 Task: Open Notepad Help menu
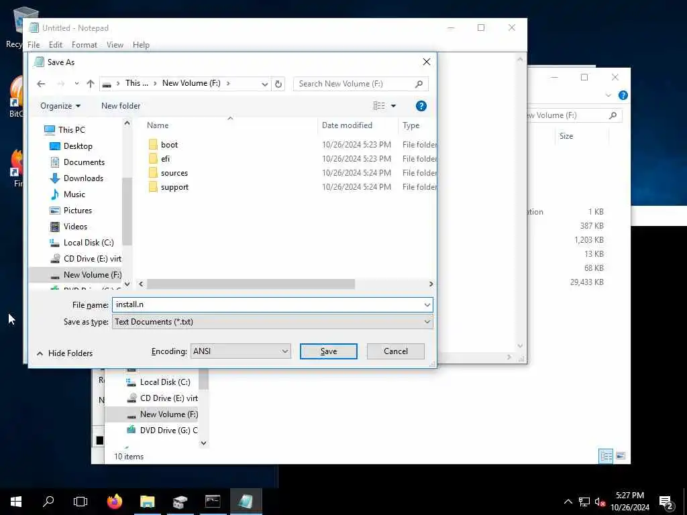141,45
